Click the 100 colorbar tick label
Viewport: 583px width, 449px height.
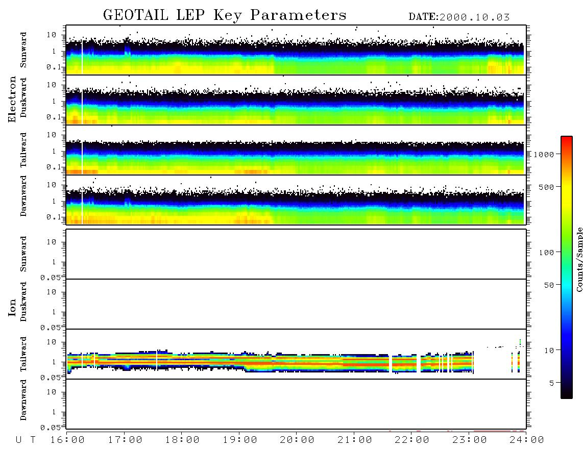coord(546,253)
